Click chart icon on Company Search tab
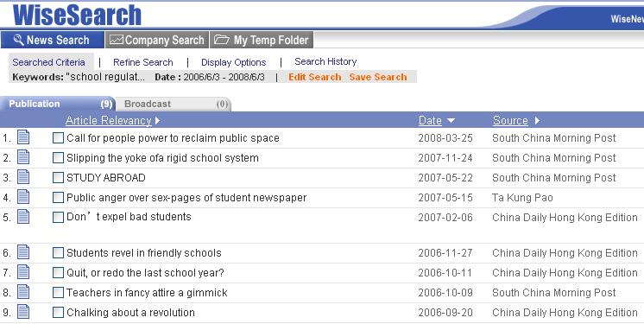This screenshot has height=324, width=644. pyautogui.click(x=117, y=40)
